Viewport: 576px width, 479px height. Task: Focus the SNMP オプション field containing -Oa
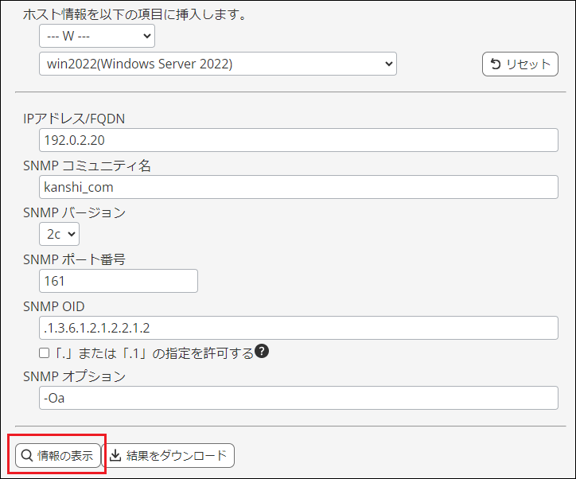(x=298, y=398)
